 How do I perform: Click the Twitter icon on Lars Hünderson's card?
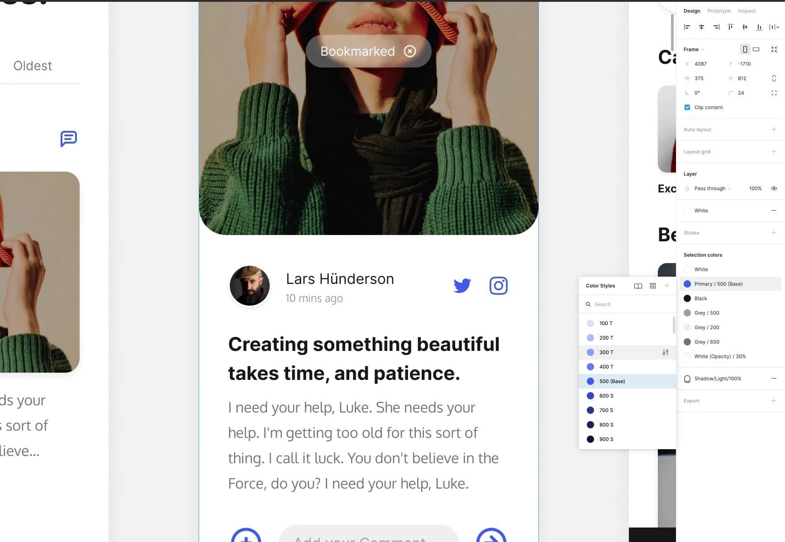tap(462, 286)
